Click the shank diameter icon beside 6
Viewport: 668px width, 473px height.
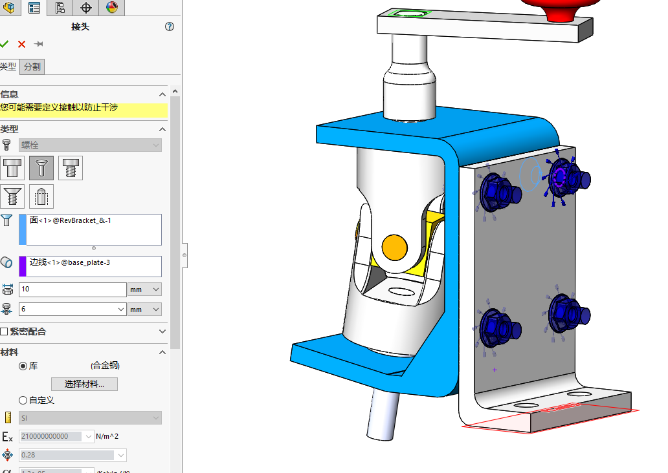click(7, 310)
